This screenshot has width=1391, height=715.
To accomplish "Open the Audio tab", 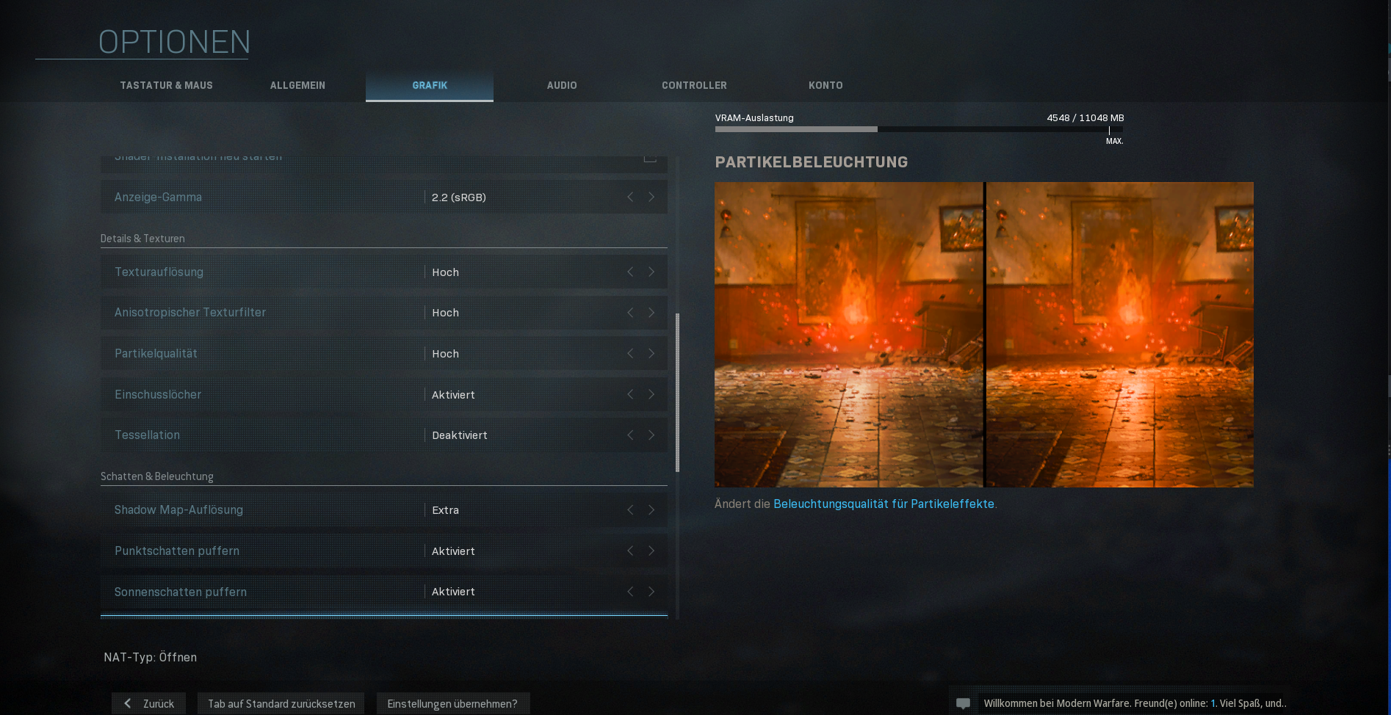I will pyautogui.click(x=562, y=85).
